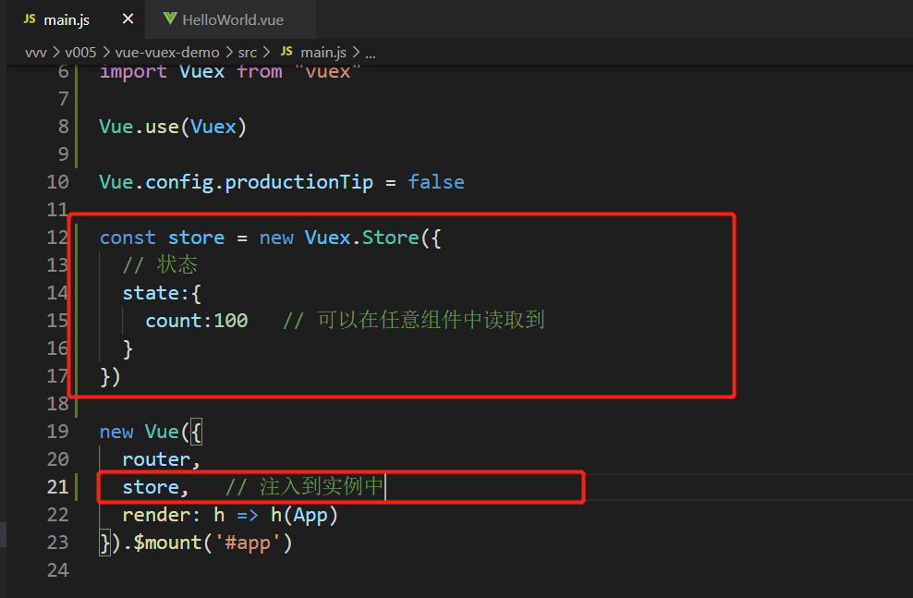Click the Vue icon on HelloWorld.vue tab
The image size is (913, 598).
point(170,19)
